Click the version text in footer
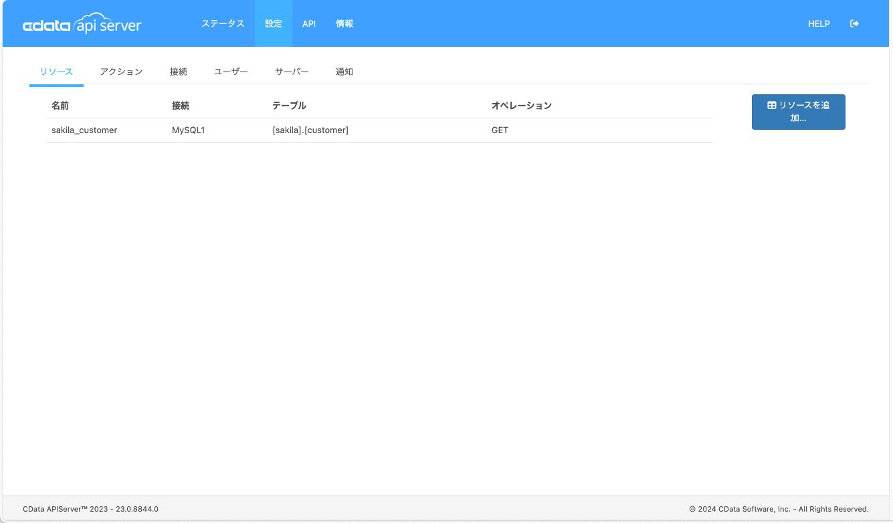Viewport: 893px width, 523px height. tap(90, 509)
